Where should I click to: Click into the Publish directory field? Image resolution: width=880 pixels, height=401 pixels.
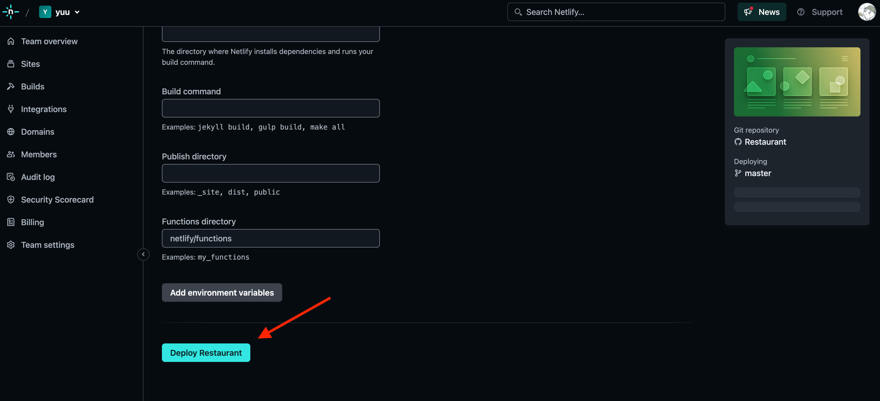(271, 173)
